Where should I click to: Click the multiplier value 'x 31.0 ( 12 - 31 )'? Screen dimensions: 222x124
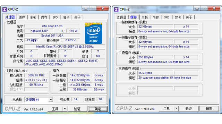coord(36,80)
